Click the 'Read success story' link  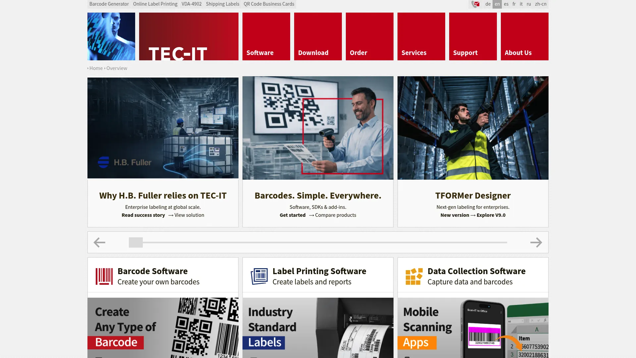[x=143, y=215]
